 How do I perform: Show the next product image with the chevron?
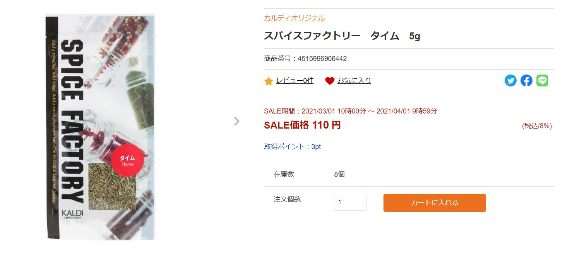(x=237, y=121)
